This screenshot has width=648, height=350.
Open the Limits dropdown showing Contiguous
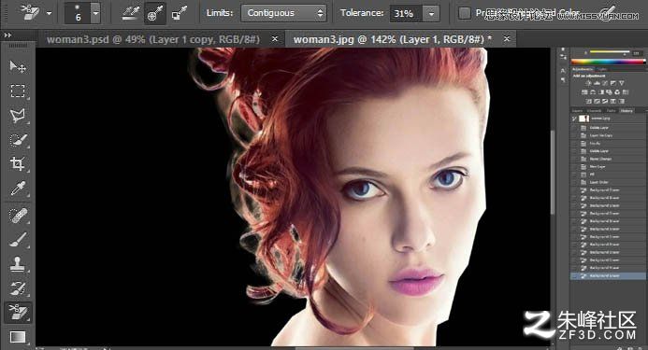tap(283, 13)
